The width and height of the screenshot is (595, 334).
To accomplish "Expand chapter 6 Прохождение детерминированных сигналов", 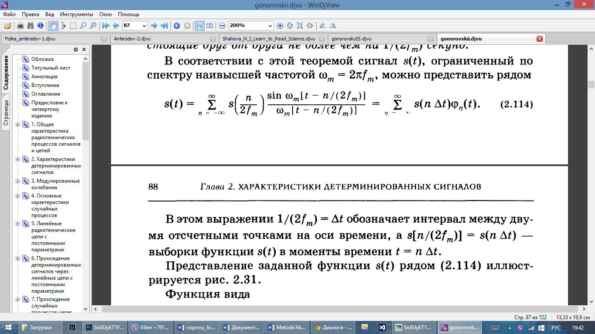I will (18, 258).
